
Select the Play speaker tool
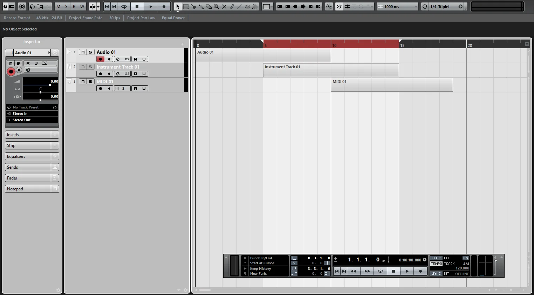pos(247,7)
